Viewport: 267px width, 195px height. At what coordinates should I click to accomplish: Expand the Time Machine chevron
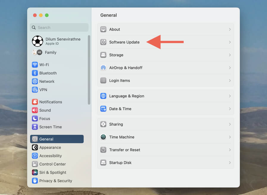click(230, 137)
